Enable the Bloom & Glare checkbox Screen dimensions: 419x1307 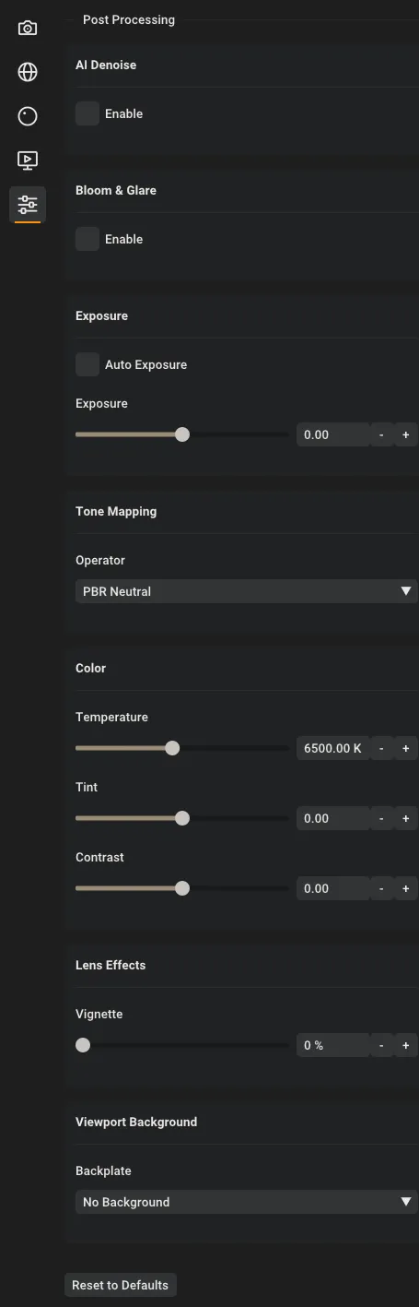click(87, 239)
